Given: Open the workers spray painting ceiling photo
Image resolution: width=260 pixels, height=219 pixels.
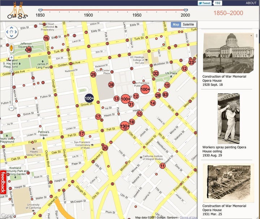Looking at the screenshot, I should click(229, 119).
